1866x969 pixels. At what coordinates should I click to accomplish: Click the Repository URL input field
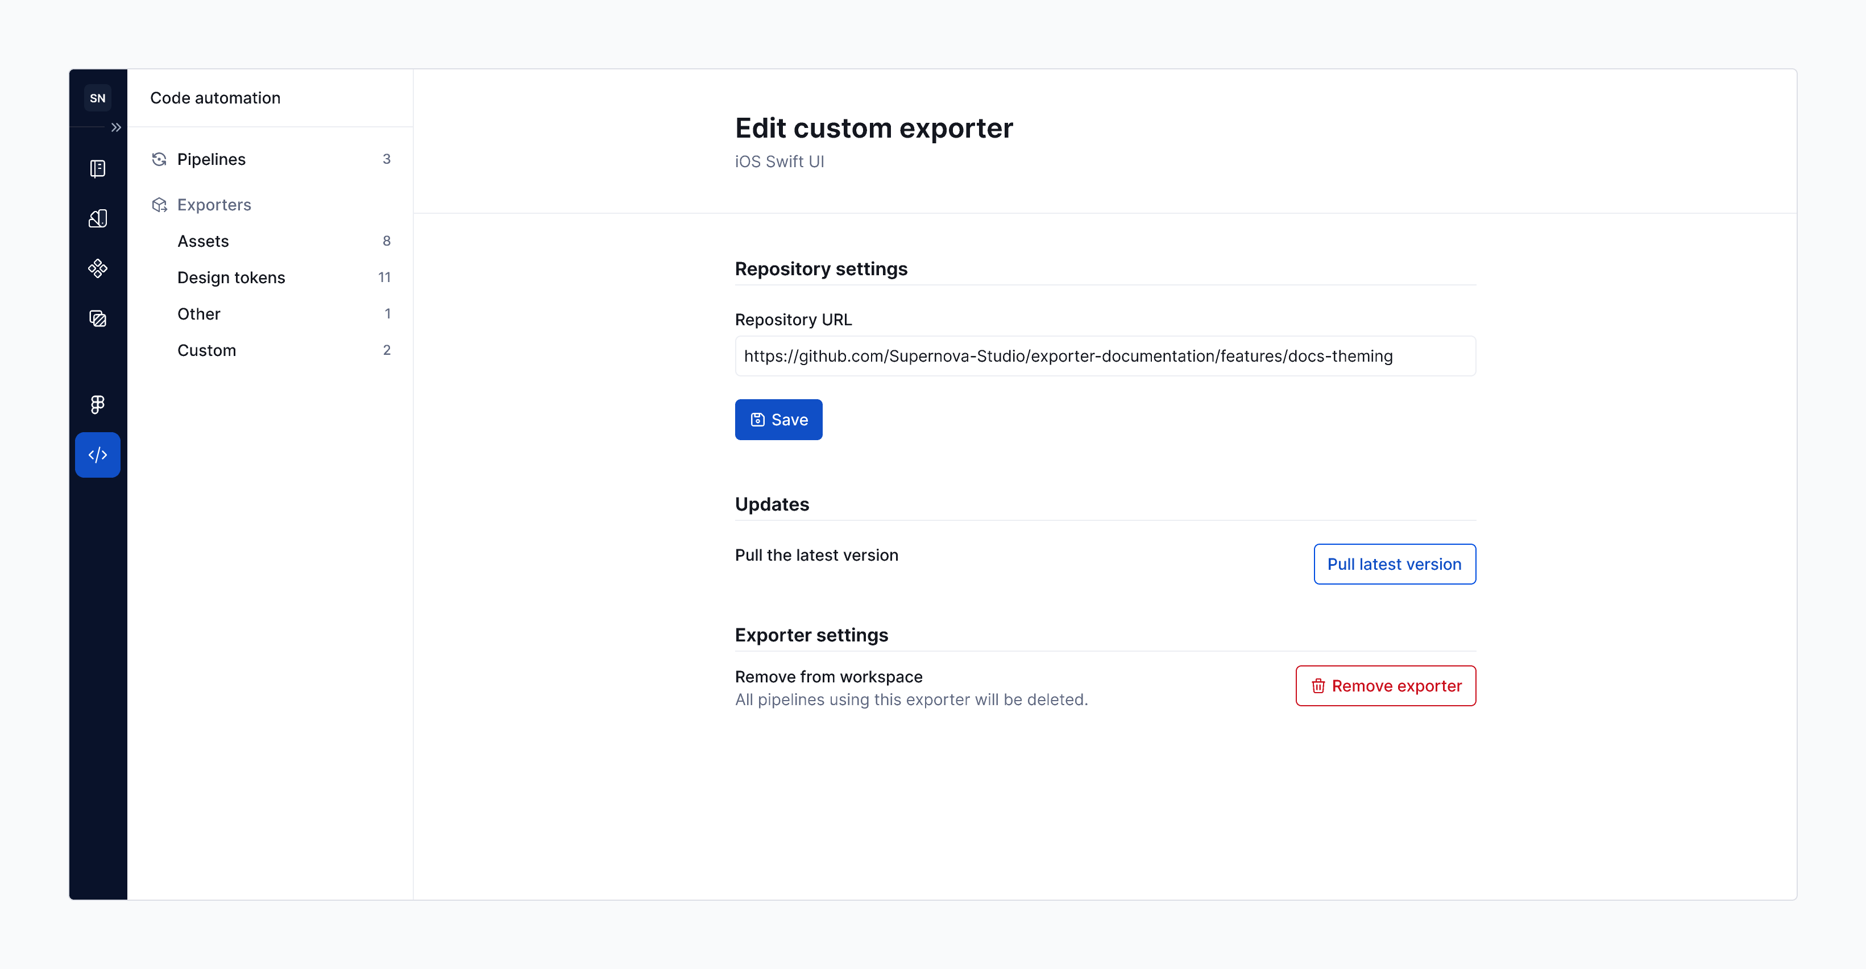[x=1105, y=356]
